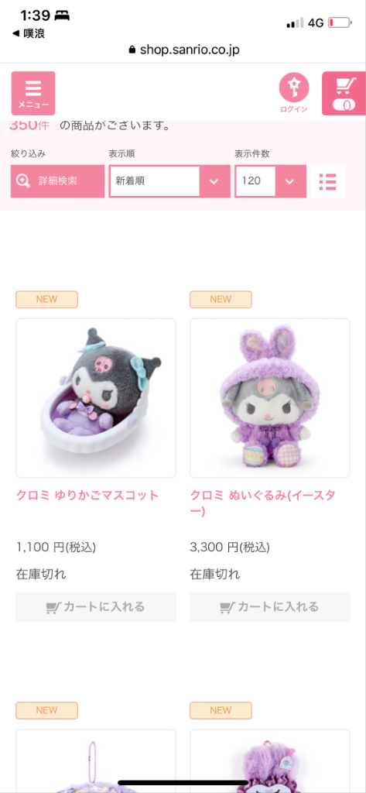366x793 pixels.
Task: Open the 表示順 combo box field
Action: click(169, 181)
